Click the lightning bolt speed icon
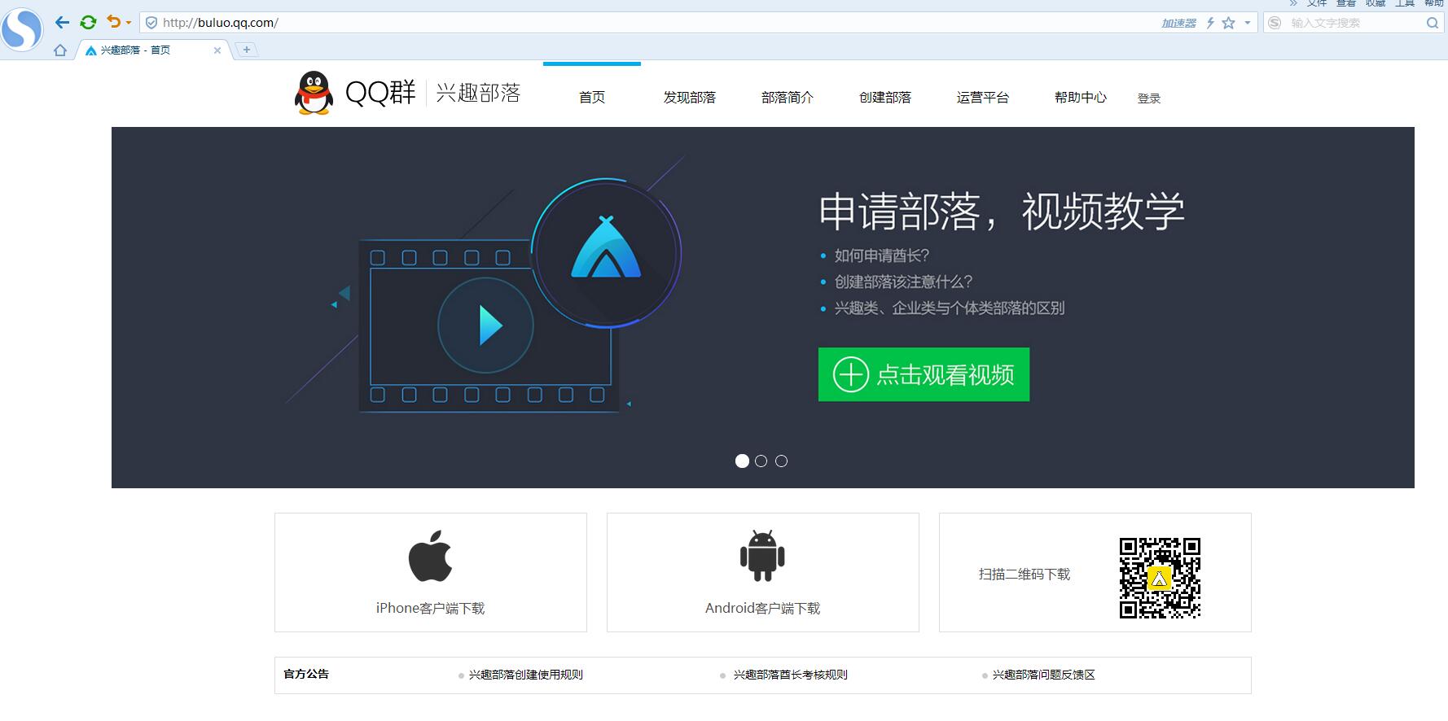The height and width of the screenshot is (721, 1448). (x=1211, y=23)
